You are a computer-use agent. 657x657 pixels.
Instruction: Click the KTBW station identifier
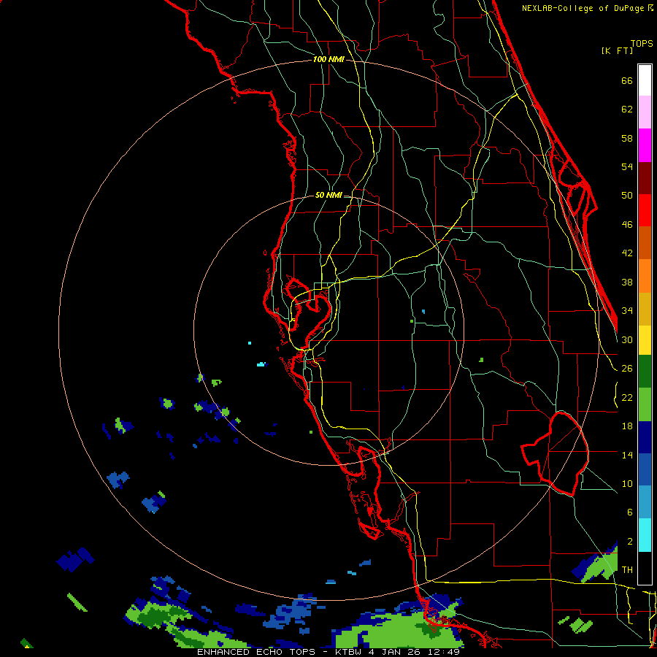[347, 652]
